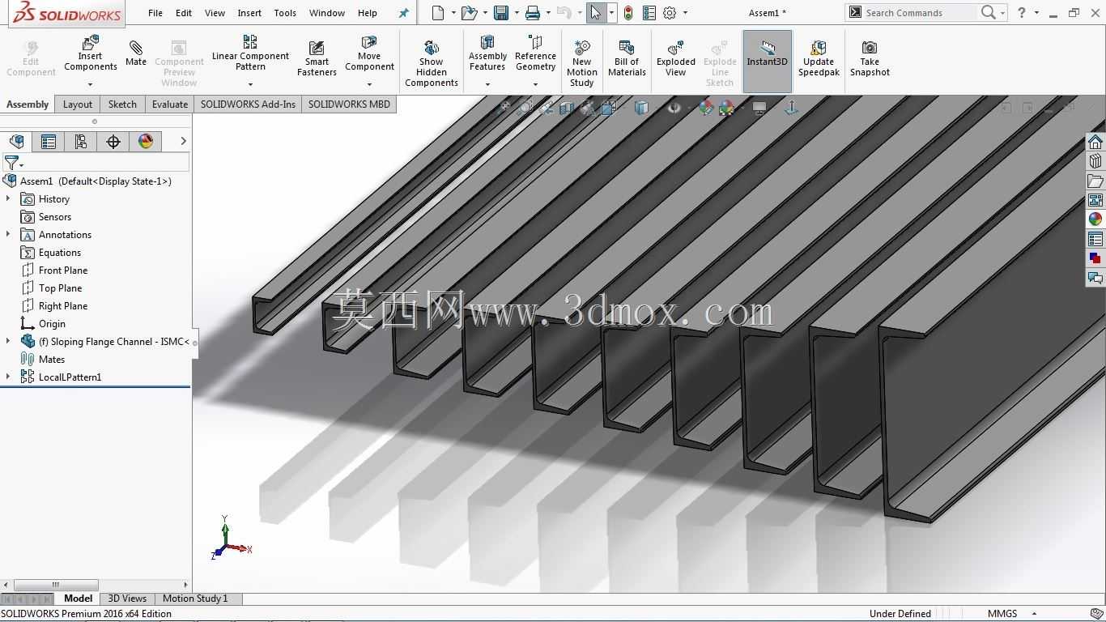The width and height of the screenshot is (1106, 622).
Task: Click the Open file folder icon
Action: coord(468,13)
